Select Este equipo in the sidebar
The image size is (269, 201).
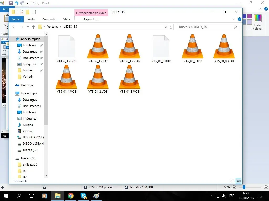point(26,93)
